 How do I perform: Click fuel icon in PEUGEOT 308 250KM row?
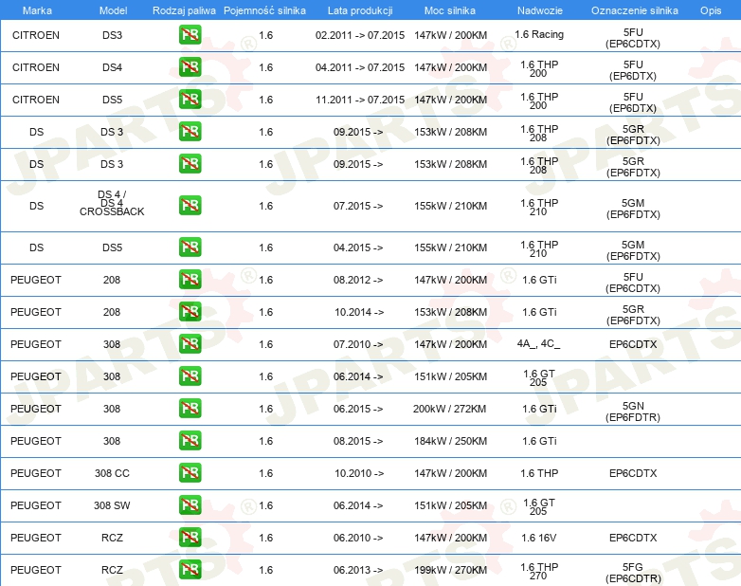pyautogui.click(x=190, y=441)
